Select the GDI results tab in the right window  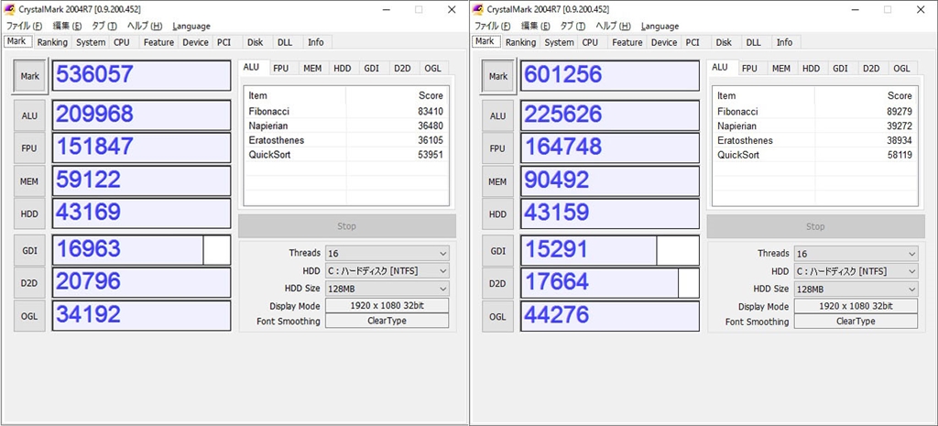841,69
